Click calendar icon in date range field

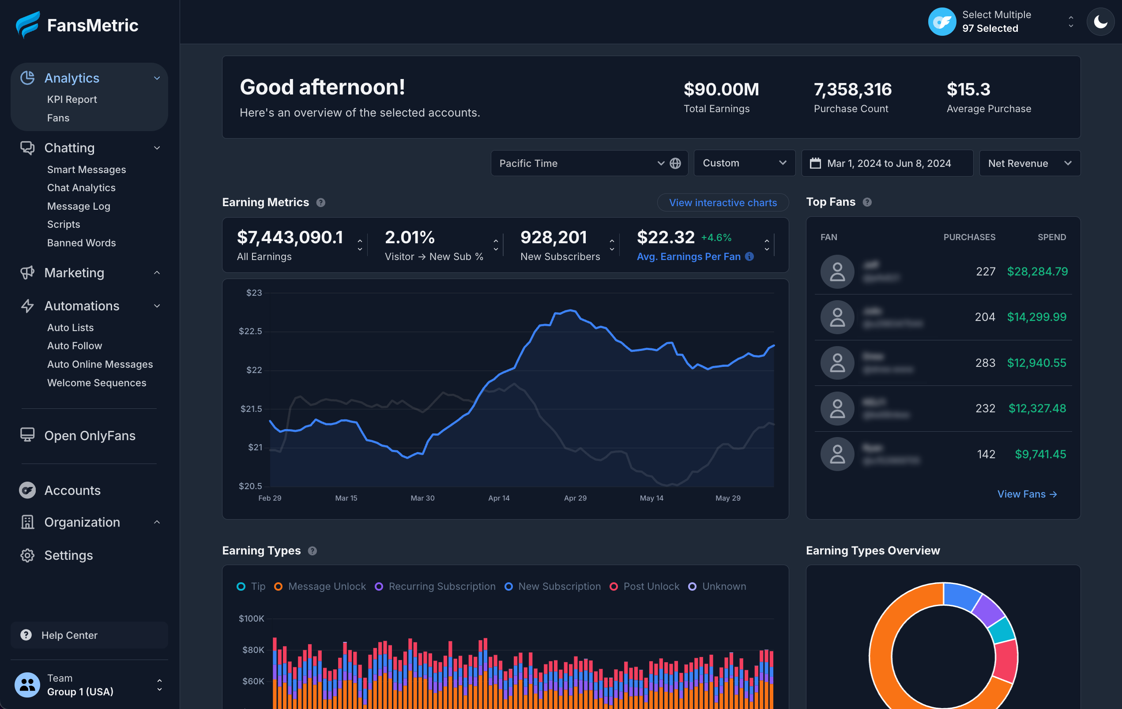coord(815,163)
